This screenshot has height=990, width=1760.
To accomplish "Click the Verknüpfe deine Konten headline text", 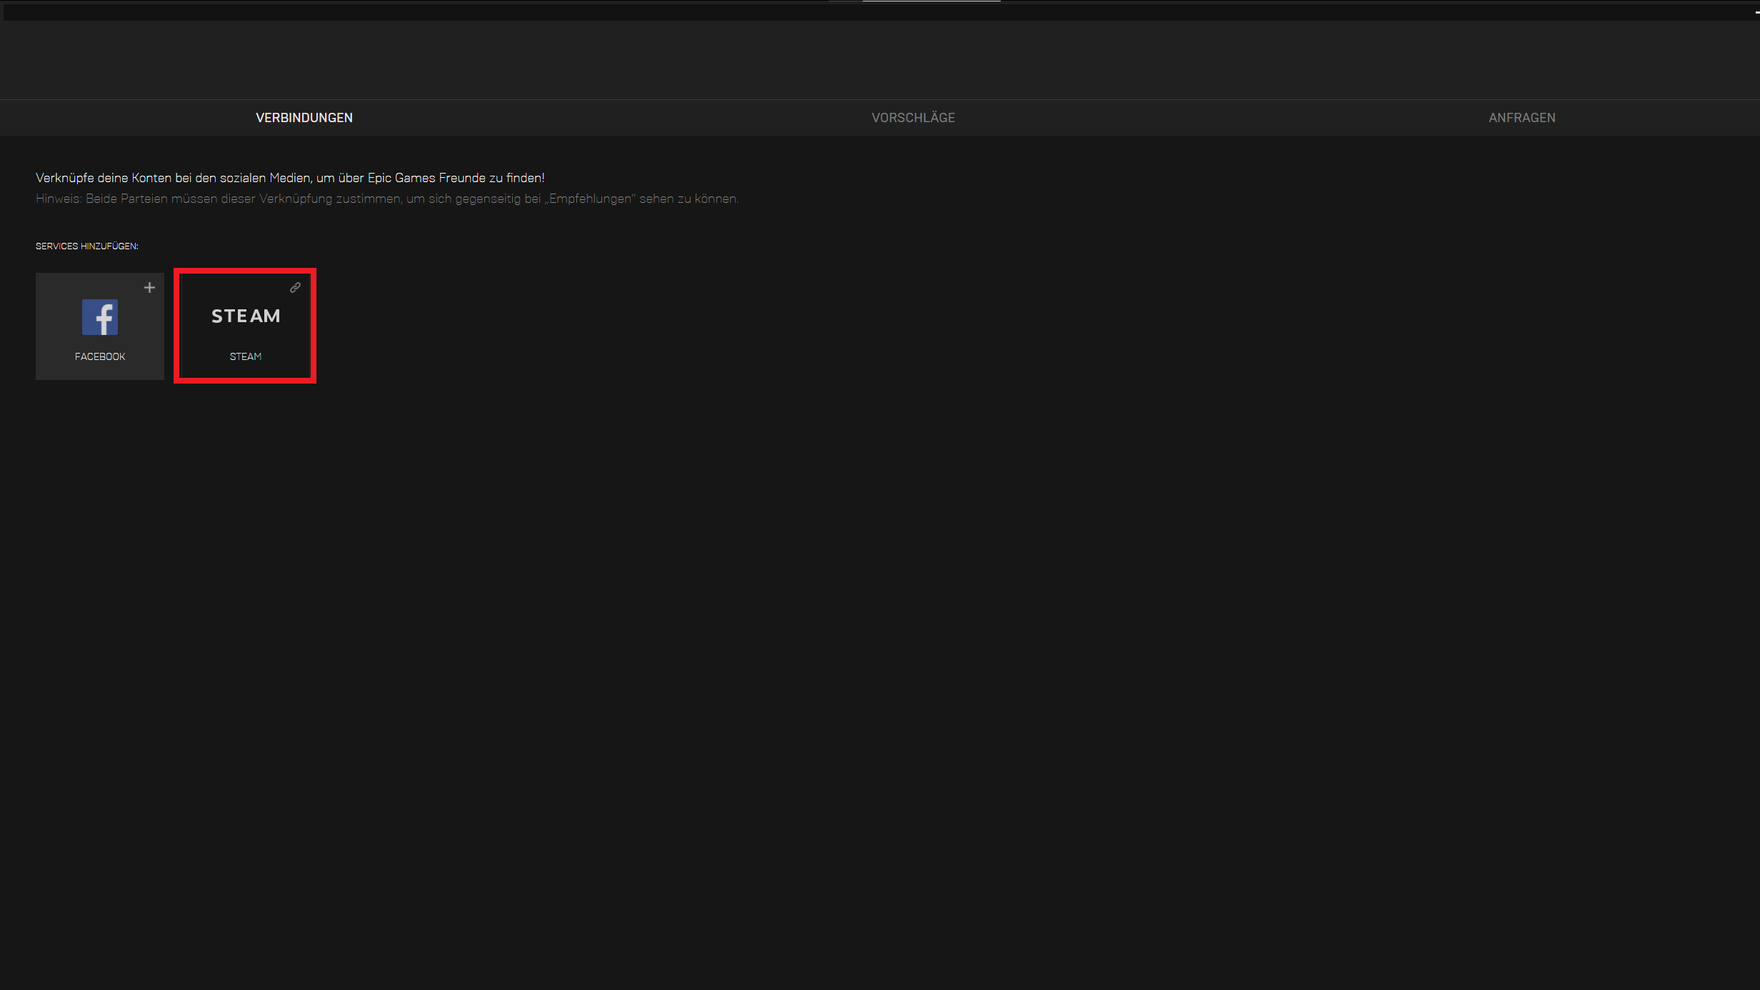I will (290, 177).
